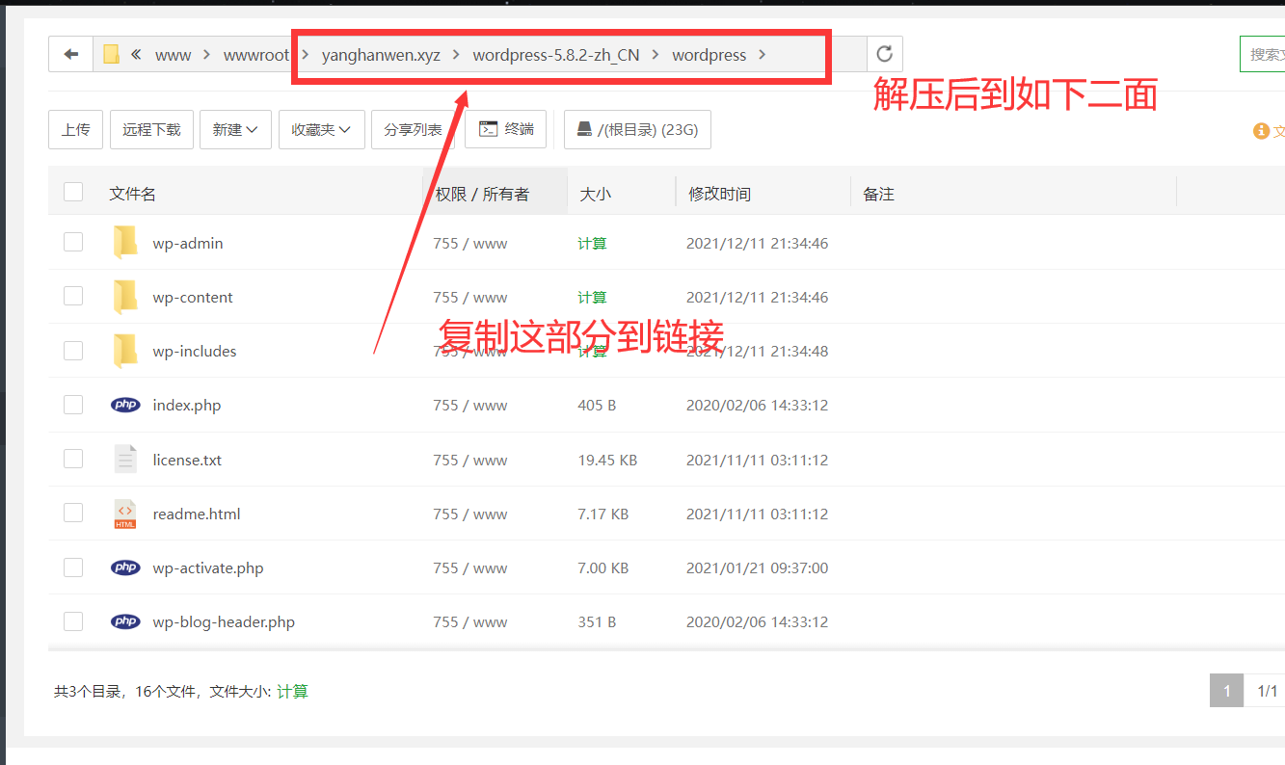Click the 备注 column header
1285x765 pixels.
point(878,194)
